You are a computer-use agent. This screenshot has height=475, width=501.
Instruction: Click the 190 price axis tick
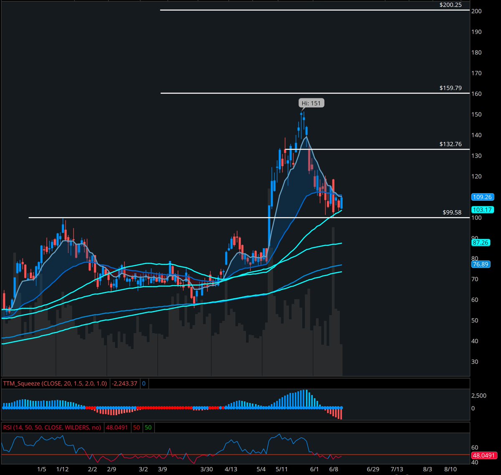[x=477, y=32]
